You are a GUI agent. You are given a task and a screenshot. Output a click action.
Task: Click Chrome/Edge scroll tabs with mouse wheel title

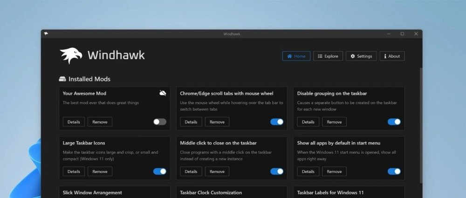coord(226,93)
